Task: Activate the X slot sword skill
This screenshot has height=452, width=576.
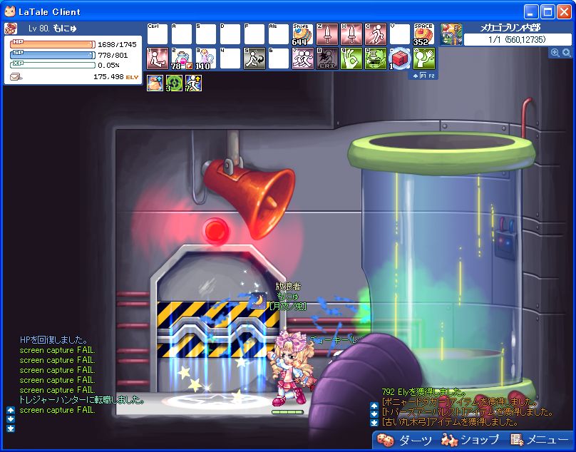Action: coord(351,34)
